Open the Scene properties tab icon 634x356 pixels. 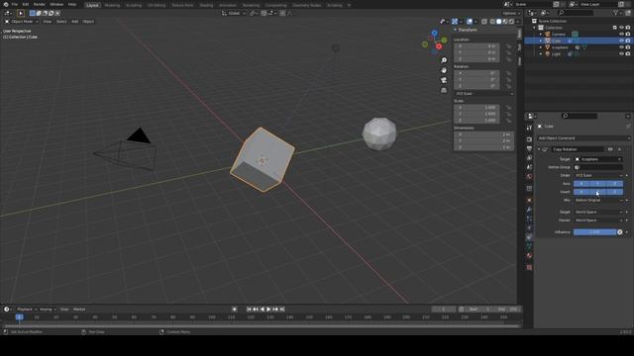(x=529, y=167)
